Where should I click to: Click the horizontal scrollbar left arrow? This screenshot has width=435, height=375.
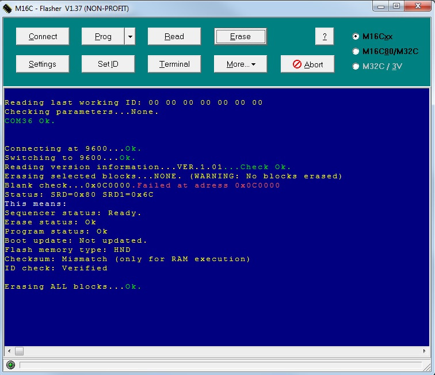tap(9, 351)
